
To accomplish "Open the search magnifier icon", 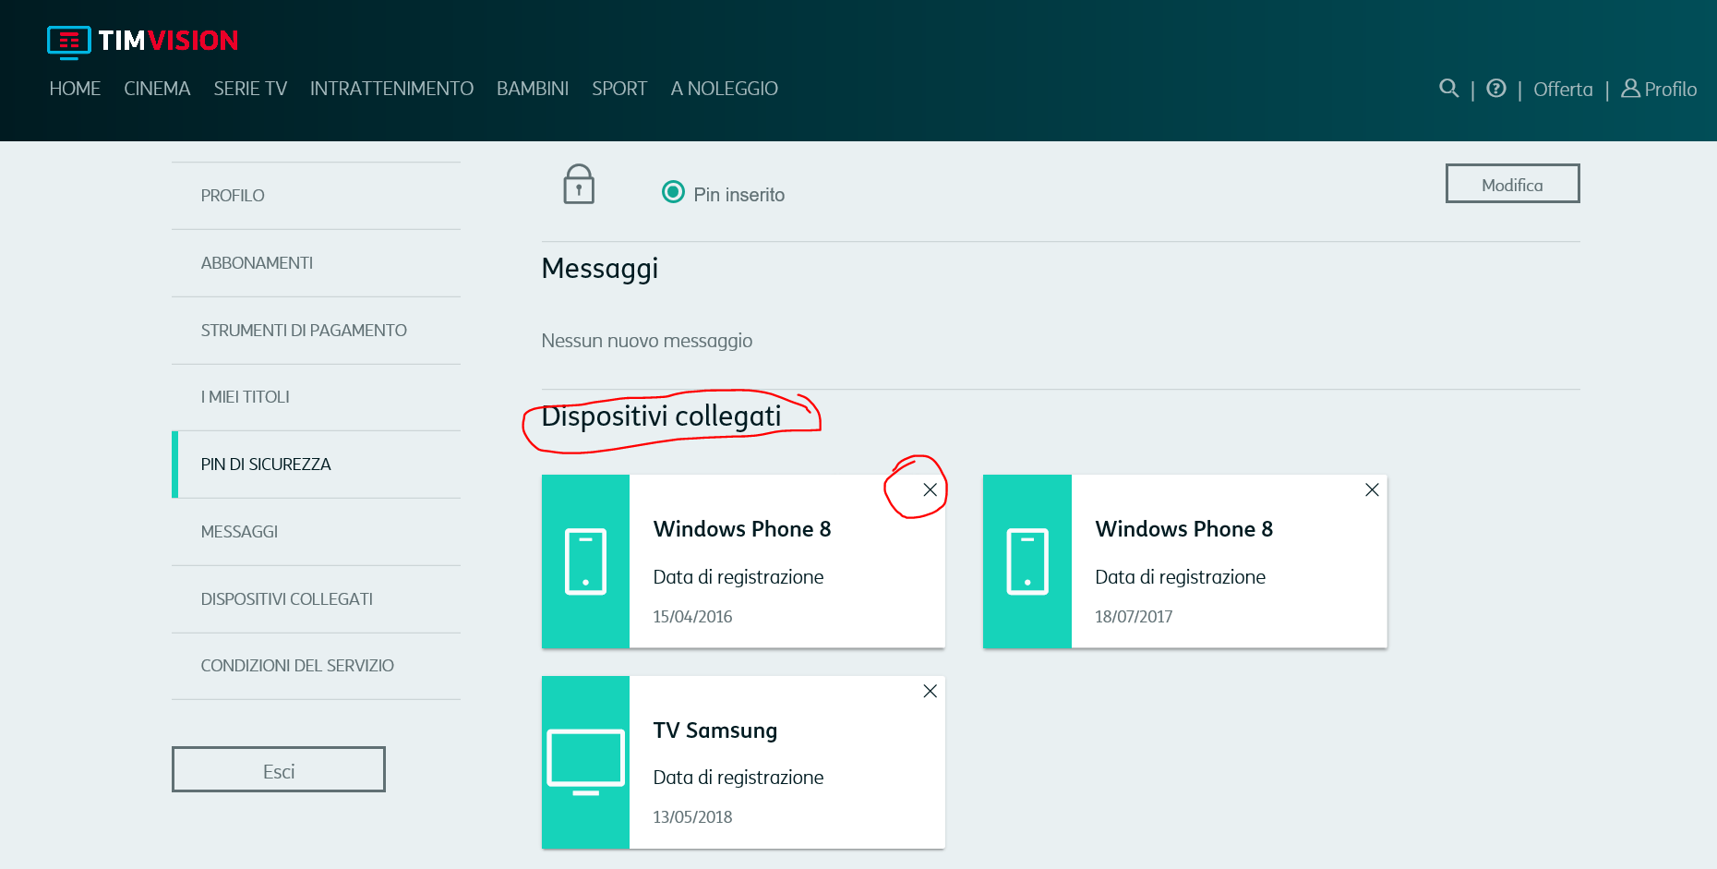I will [x=1448, y=89].
